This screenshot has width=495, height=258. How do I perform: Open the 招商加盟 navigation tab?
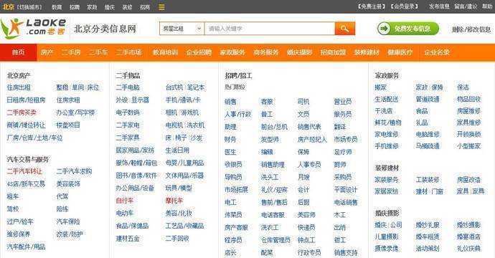pos(333,52)
